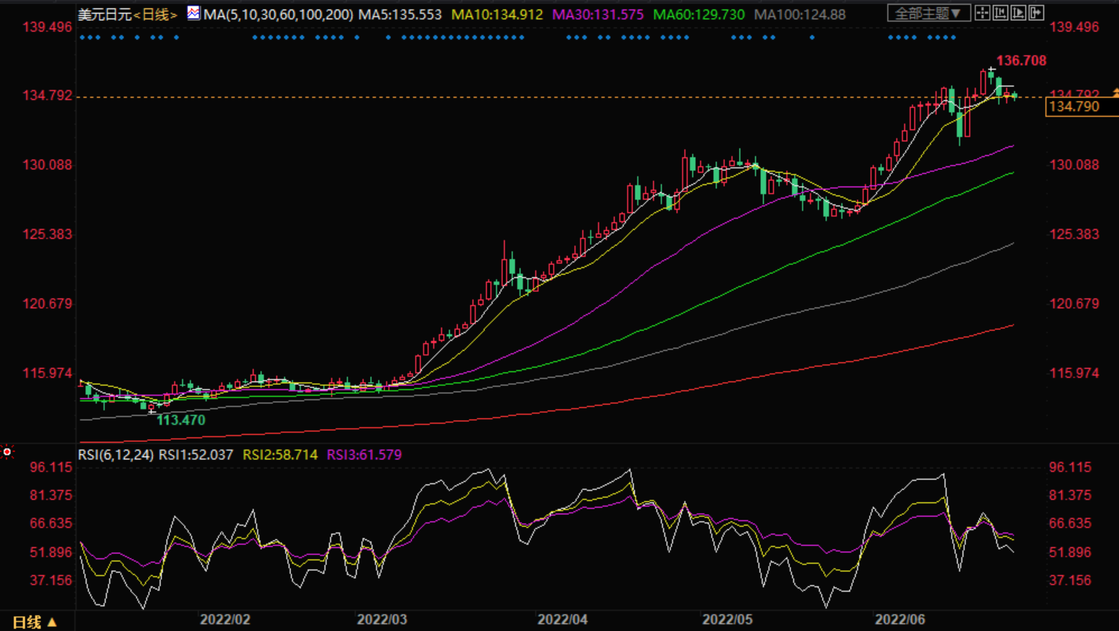Click the MA(5,10,30,60,100,200) indicator label
The width and height of the screenshot is (1119, 631).
pos(278,14)
